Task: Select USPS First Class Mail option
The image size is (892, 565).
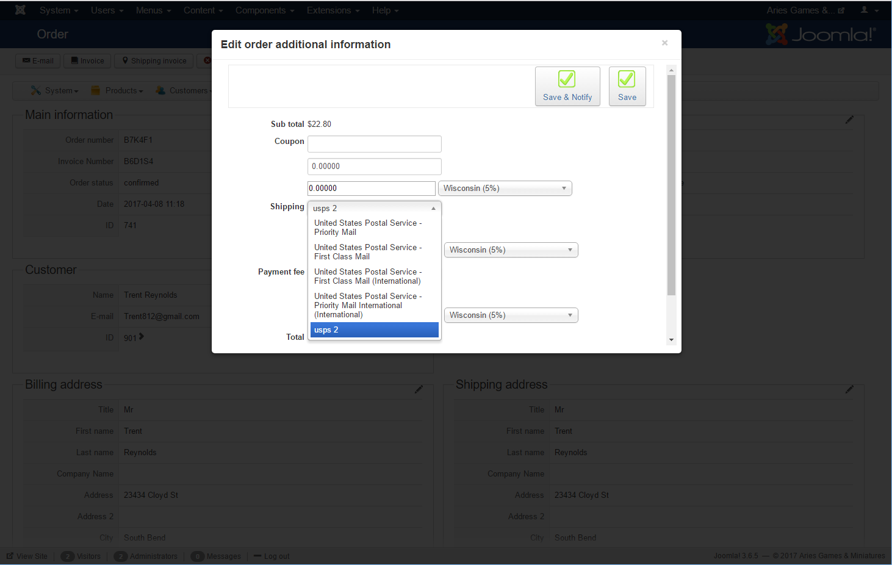Action: [375, 252]
